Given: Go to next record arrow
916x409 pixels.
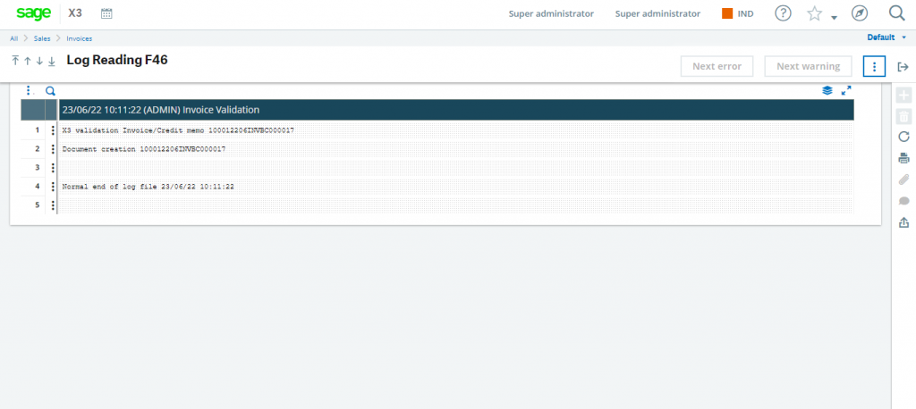Looking at the screenshot, I should (x=39, y=61).
